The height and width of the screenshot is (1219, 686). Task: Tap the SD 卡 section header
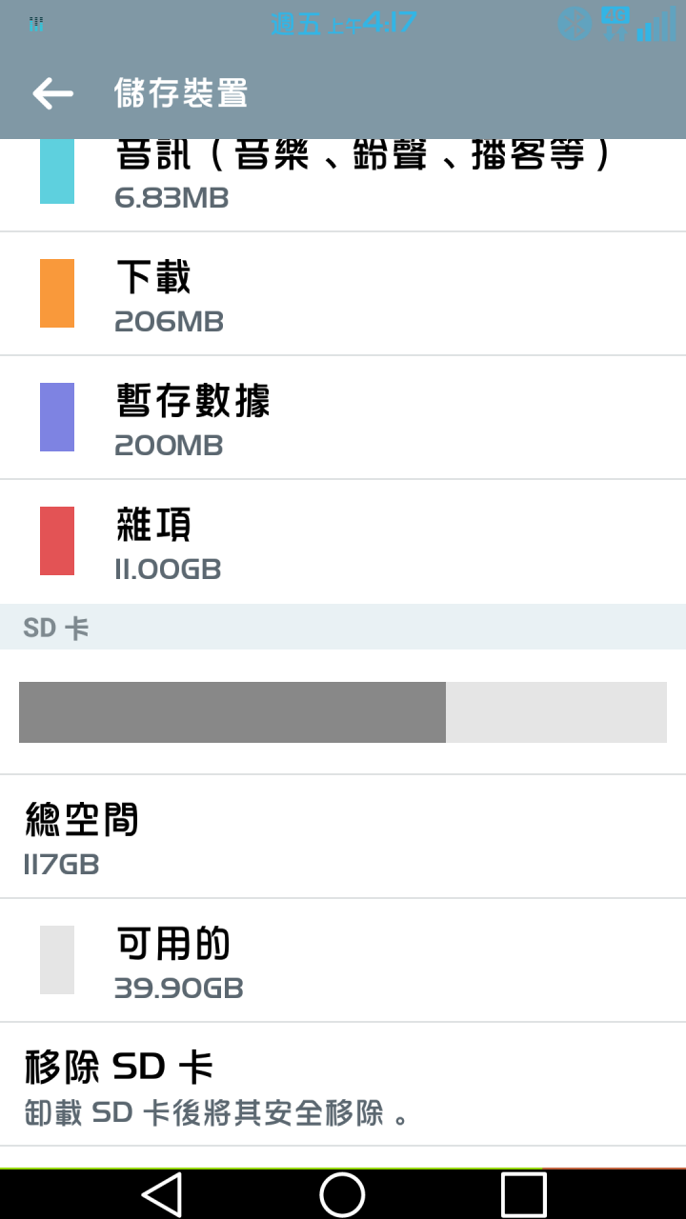pos(343,627)
